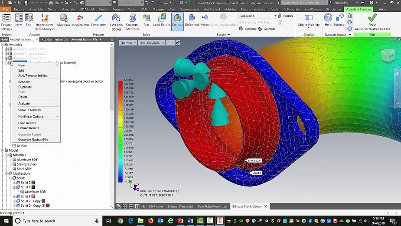Viewport: 401px width, 226px height.
Task: Select Generate Nastran File
Action: point(36,140)
